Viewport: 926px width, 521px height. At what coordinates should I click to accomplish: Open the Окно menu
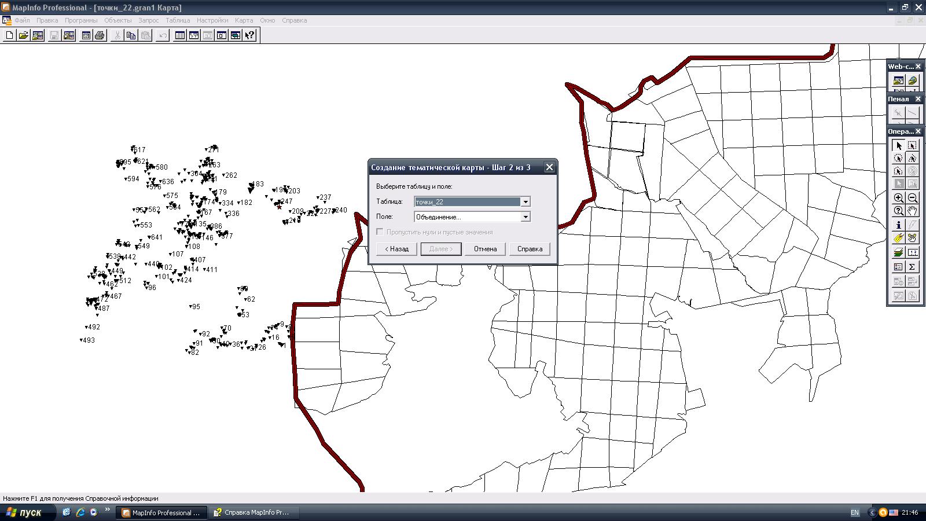coord(267,20)
